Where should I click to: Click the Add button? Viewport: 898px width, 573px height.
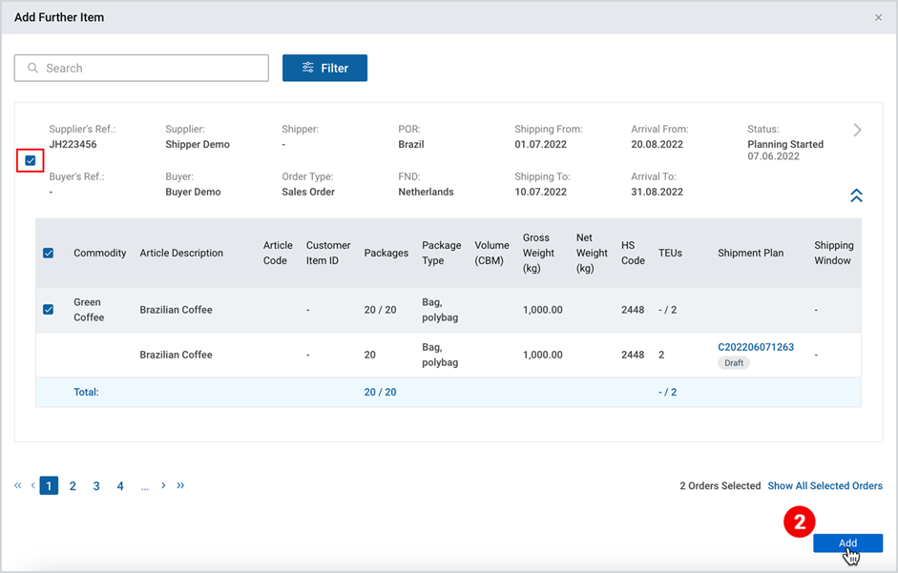coord(847,543)
